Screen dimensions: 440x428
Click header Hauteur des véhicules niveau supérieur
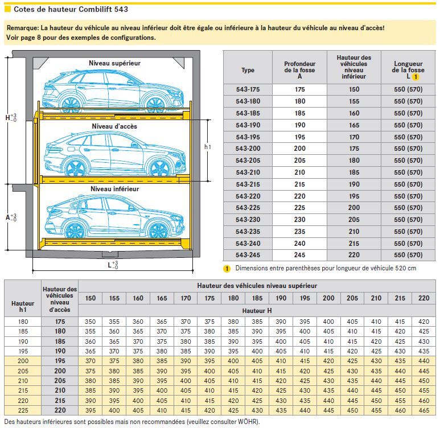[x=257, y=286]
